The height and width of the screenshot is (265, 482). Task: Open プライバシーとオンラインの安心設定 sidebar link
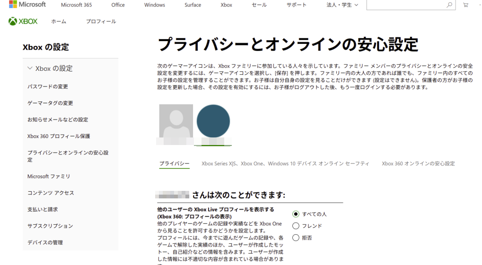[x=68, y=156]
